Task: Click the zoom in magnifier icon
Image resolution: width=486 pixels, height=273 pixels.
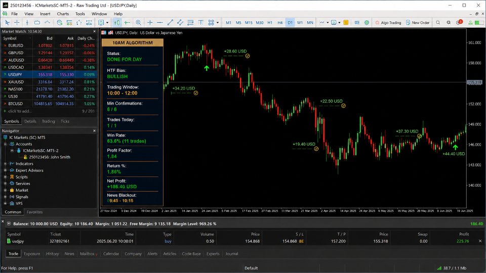Action: 138,23
